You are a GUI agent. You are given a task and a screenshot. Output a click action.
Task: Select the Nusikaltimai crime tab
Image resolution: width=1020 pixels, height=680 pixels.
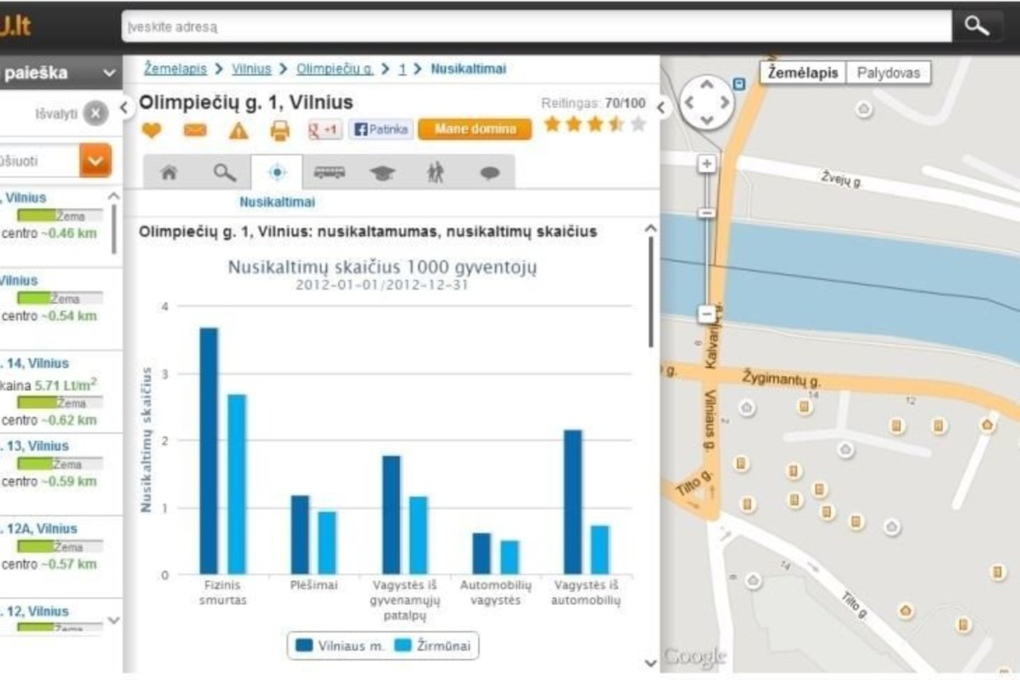tap(277, 172)
